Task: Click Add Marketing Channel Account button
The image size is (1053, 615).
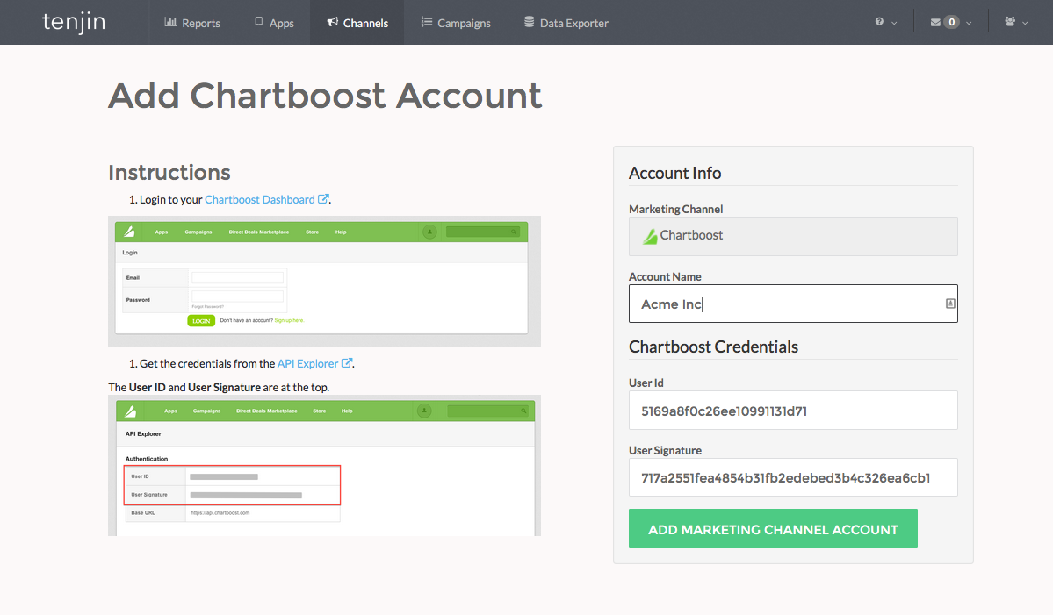Action: (773, 528)
